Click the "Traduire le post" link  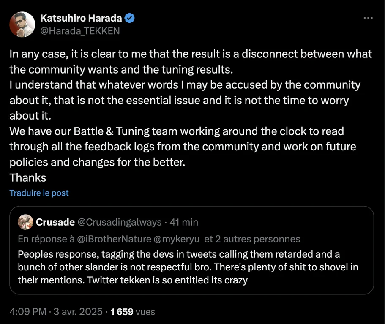point(39,193)
